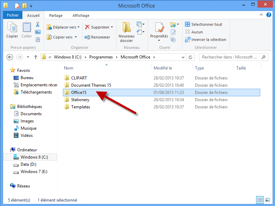Click the Coller clipboard icon
The width and height of the screenshot is (275, 206).
pos(26,27)
